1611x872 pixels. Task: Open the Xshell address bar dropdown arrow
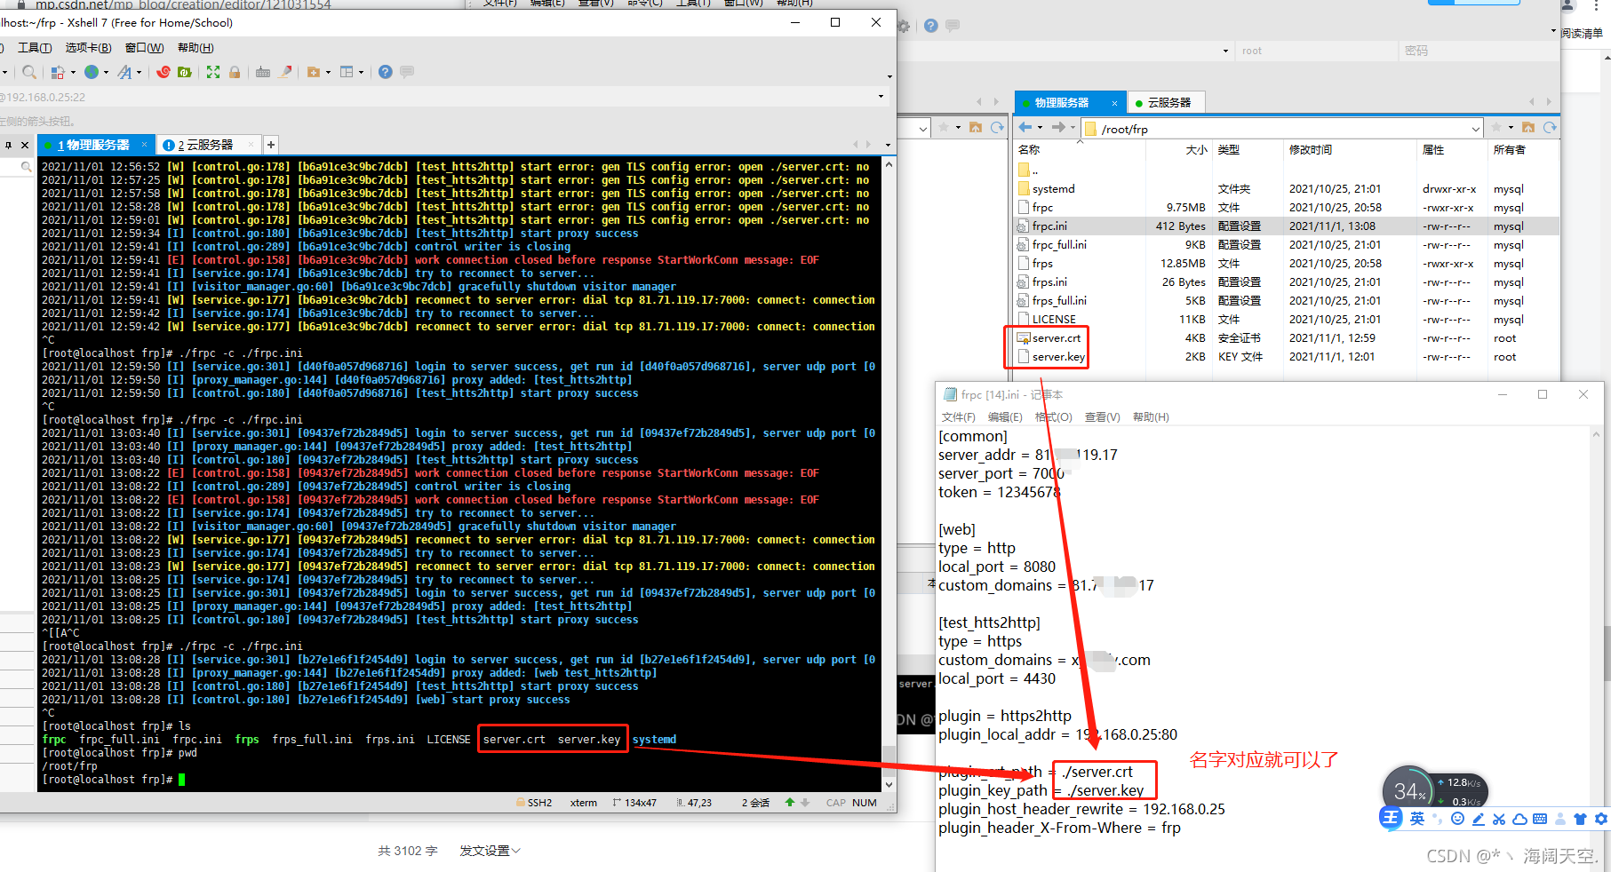pos(881,97)
